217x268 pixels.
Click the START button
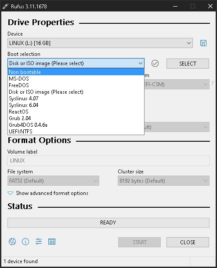(x=139, y=242)
